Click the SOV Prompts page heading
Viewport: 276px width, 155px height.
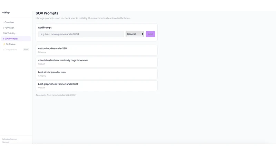(x=47, y=13)
